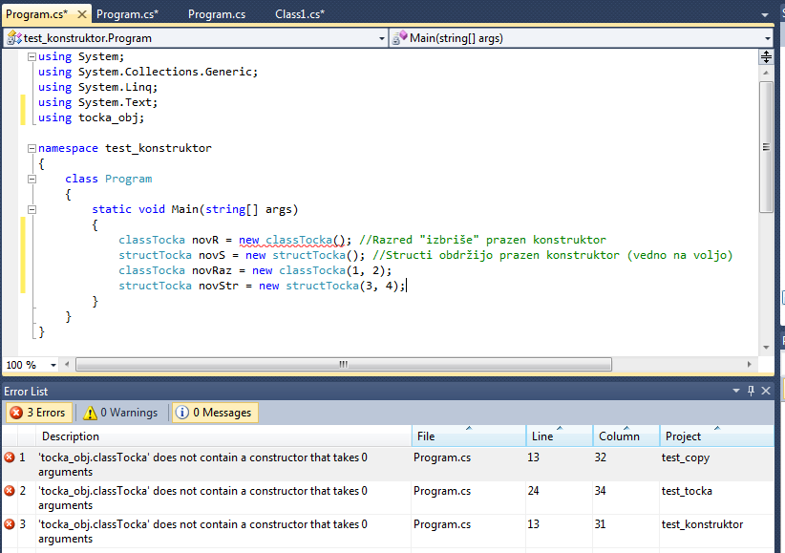Sort errors by the Project column header
This screenshot has height=553, width=785.
(683, 436)
